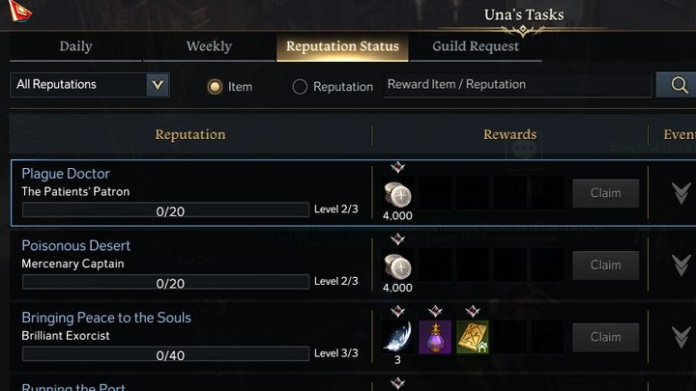The image size is (696, 391).
Task: Claim Bringing Peace to the Souls reward
Action: point(605,337)
